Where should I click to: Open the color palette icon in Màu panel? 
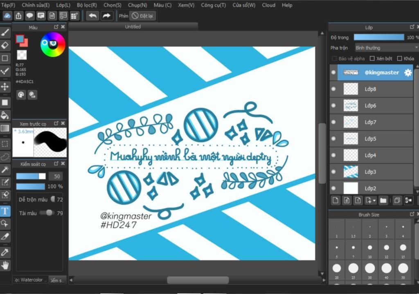pyautogui.click(x=21, y=95)
